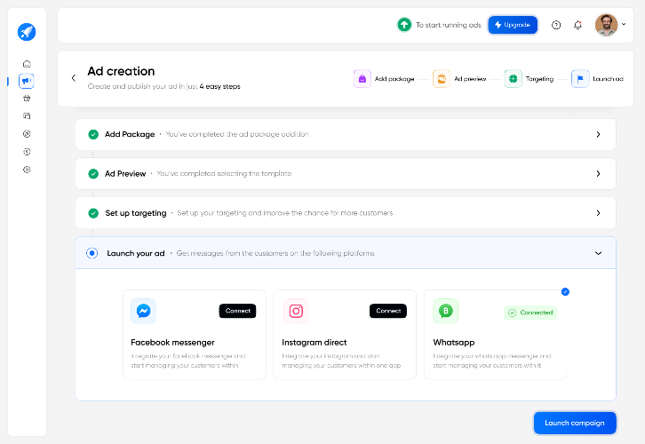Click the Facebook messenger icon
The image size is (645, 444).
(x=143, y=311)
